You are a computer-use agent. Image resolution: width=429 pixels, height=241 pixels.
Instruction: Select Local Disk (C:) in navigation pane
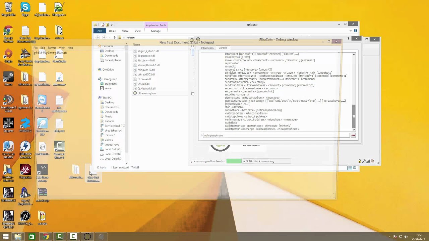pyautogui.click(x=113, y=149)
